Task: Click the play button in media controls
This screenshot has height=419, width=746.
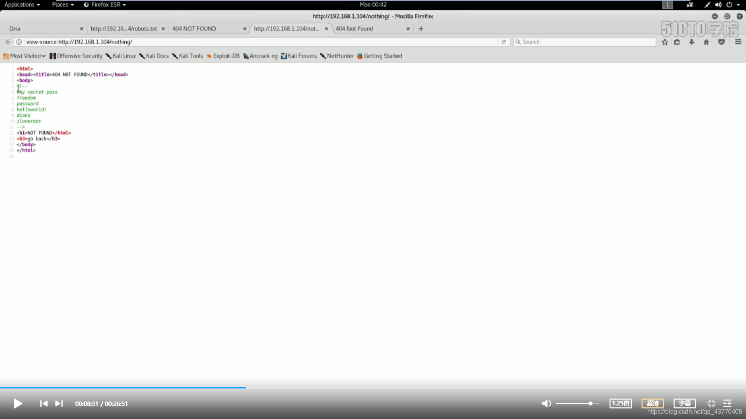Action: [x=18, y=403]
